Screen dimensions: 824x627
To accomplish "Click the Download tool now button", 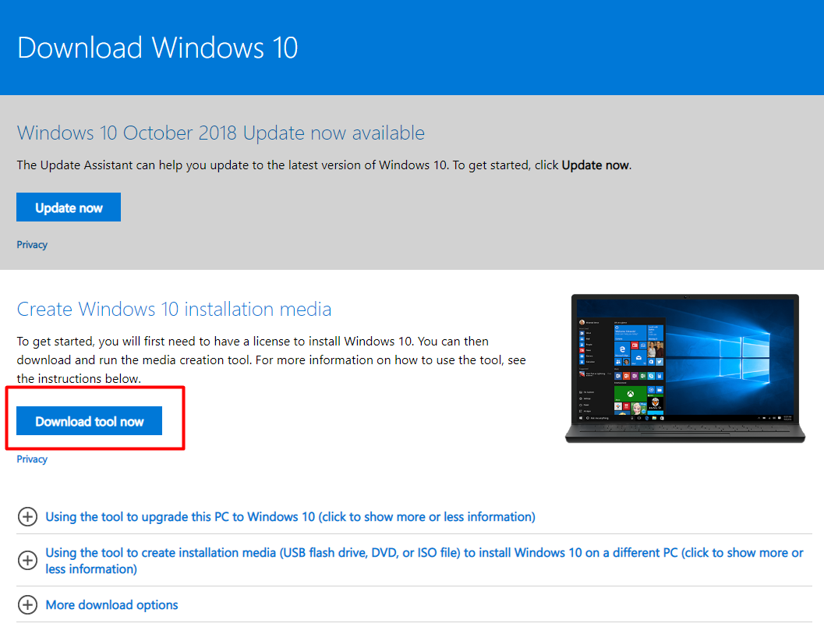I will click(90, 421).
